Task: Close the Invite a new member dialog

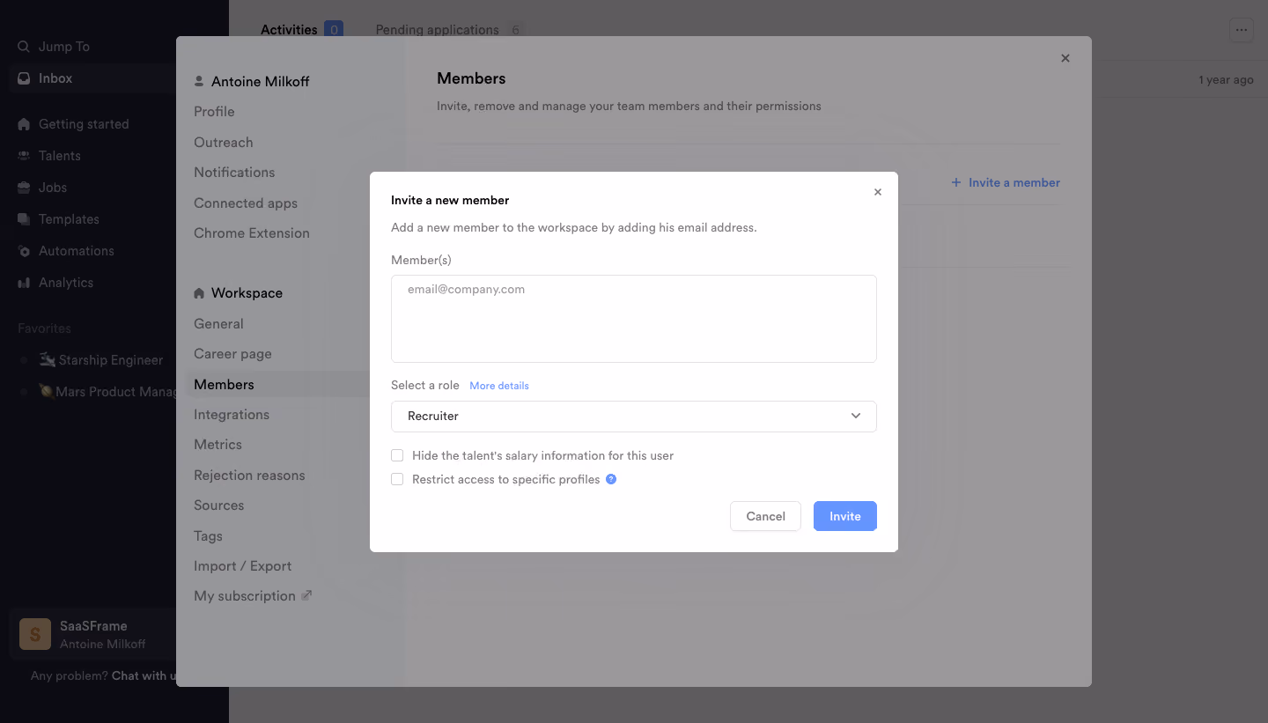Action: point(877,192)
